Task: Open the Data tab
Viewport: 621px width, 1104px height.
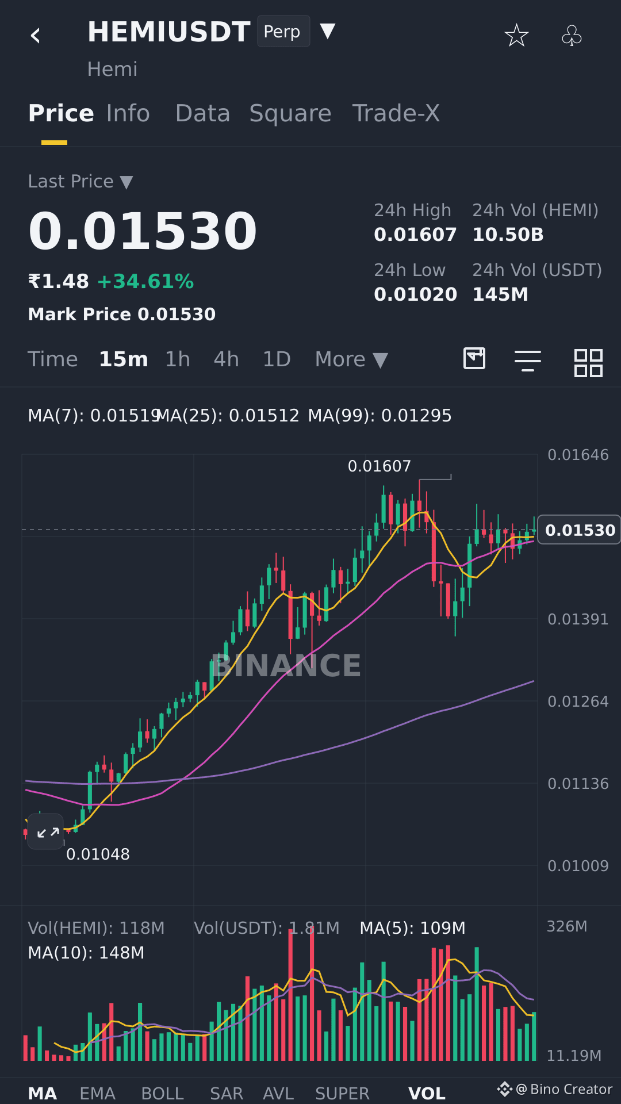Action: tap(202, 113)
